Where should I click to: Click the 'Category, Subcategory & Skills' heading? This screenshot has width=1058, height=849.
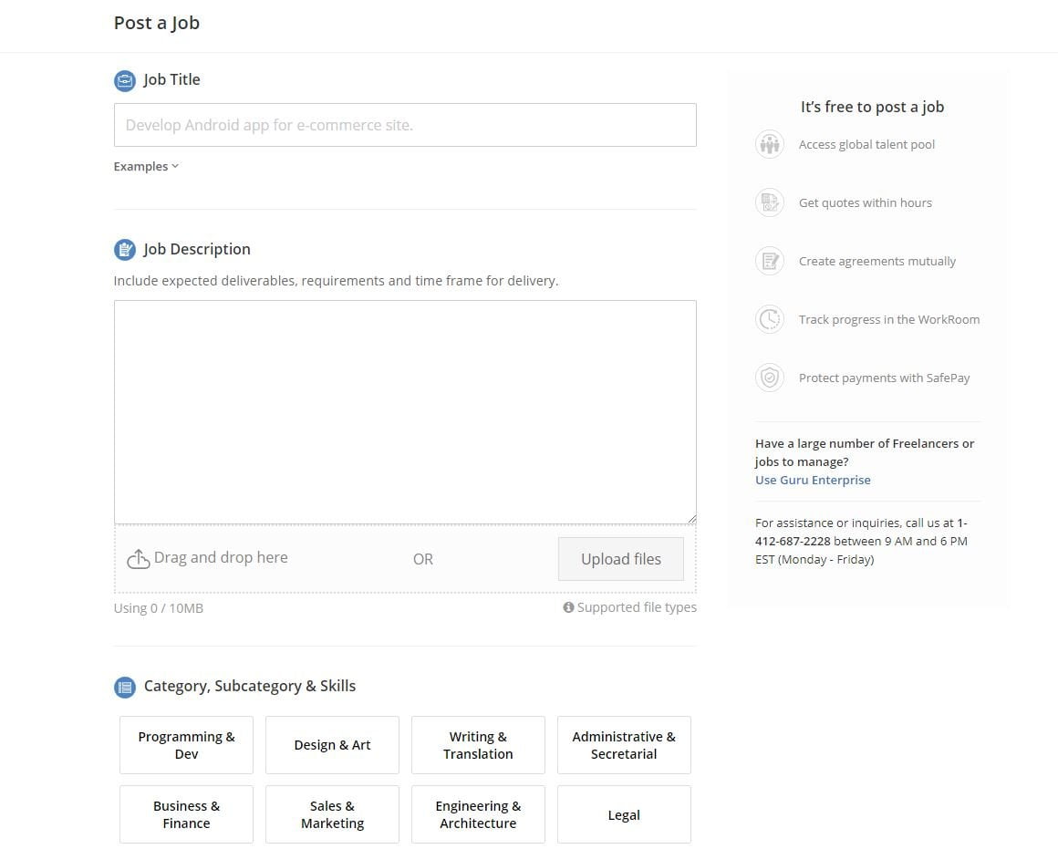250,687
